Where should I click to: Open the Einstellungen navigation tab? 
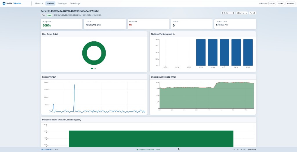(x=75, y=3)
